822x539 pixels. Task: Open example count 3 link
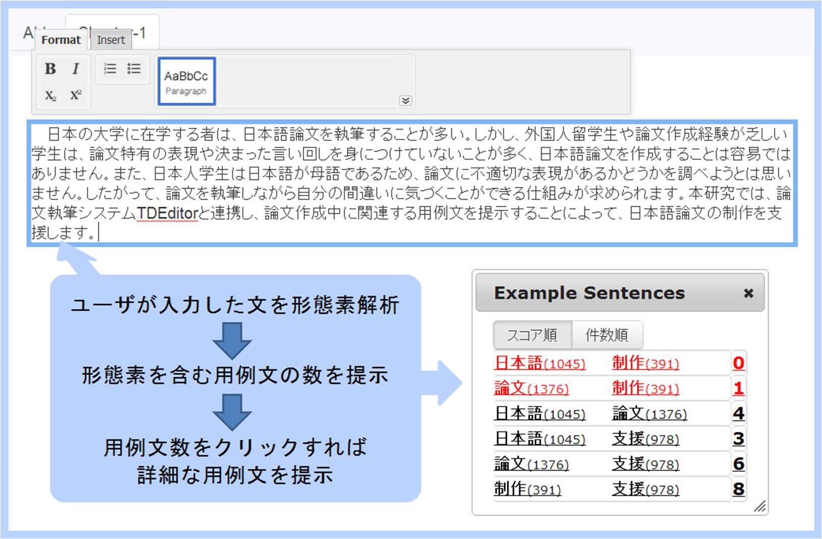(x=738, y=439)
